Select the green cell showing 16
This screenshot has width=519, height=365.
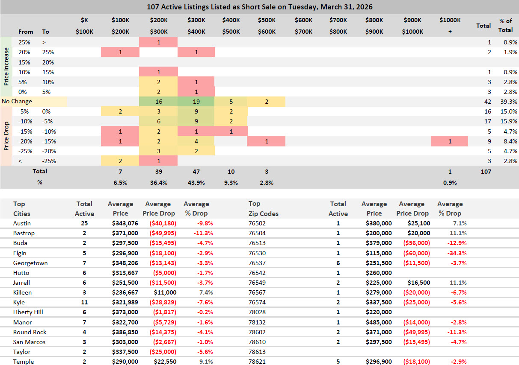point(158,102)
